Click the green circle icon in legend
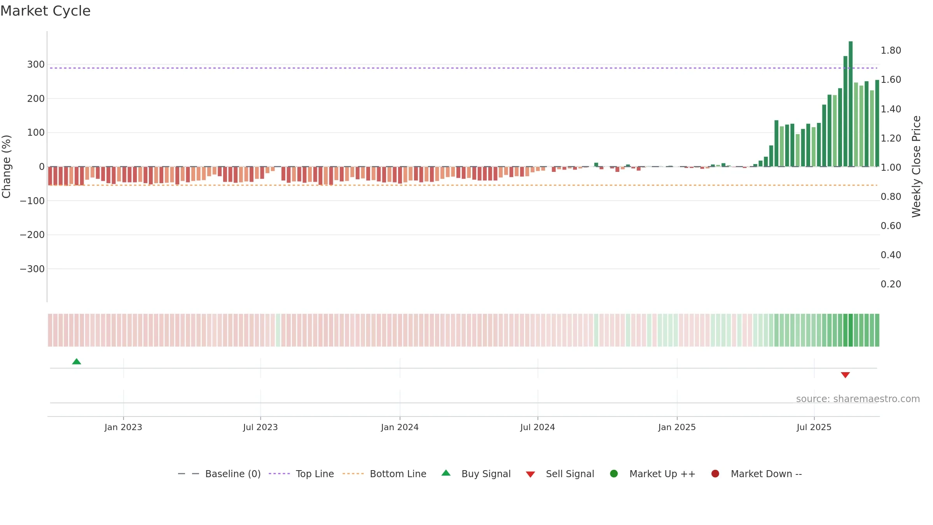This screenshot has width=933, height=525. click(x=614, y=474)
